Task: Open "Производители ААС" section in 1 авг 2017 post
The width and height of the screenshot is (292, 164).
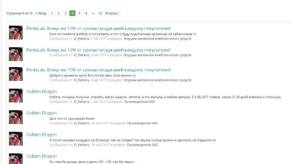Action: pos(139,102)
